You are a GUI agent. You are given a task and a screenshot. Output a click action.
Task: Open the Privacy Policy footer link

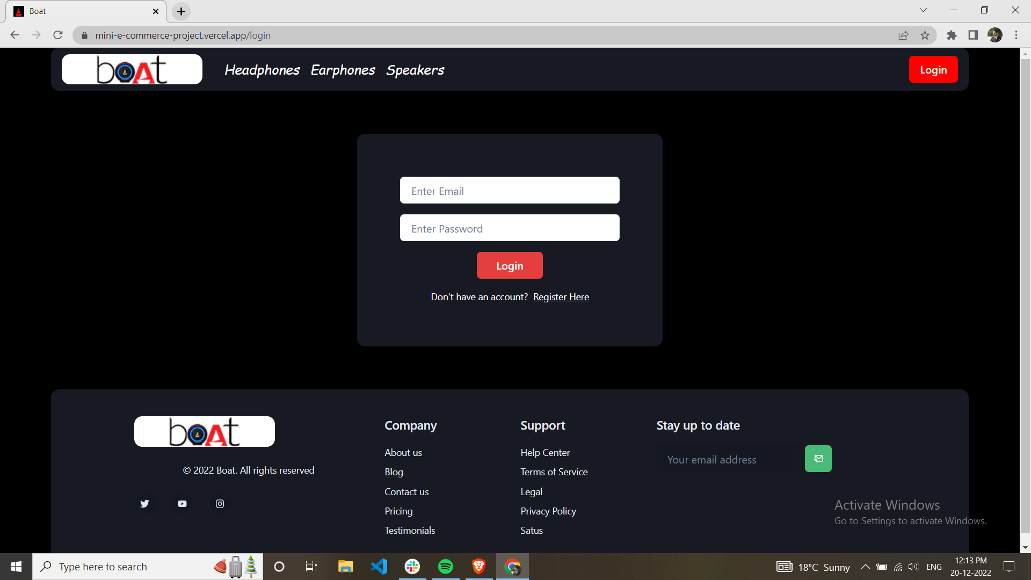pyautogui.click(x=548, y=511)
